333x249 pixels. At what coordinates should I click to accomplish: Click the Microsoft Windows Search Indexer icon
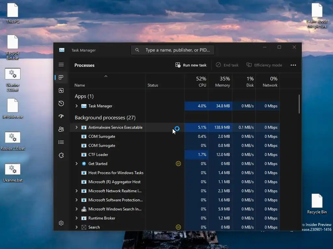coord(84,209)
